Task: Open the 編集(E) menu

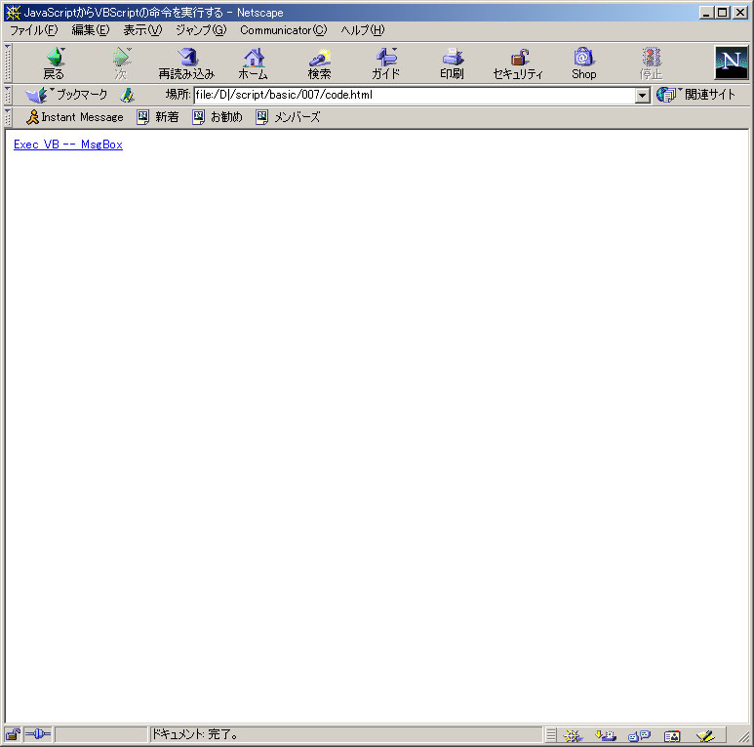Action: click(x=91, y=30)
